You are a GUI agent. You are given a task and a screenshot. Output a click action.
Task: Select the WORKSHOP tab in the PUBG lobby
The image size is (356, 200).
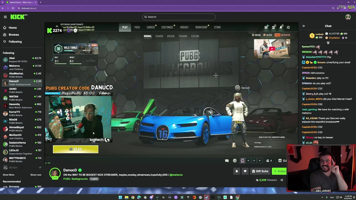click(x=201, y=27)
